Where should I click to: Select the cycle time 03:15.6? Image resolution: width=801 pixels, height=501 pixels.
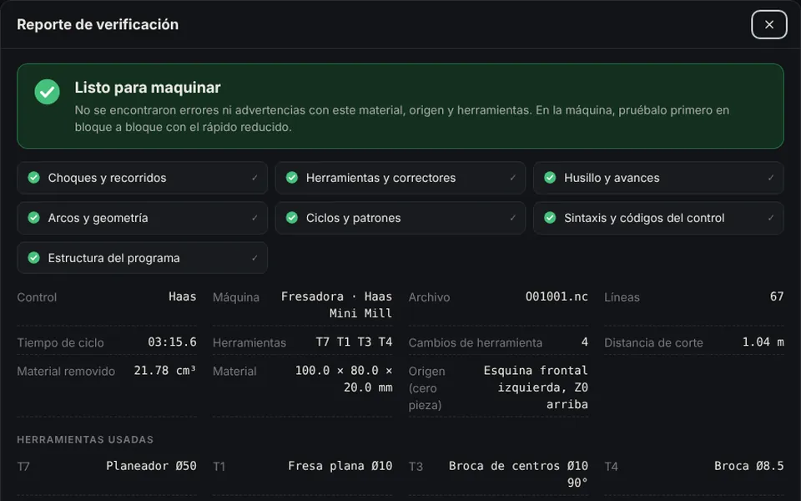click(172, 342)
